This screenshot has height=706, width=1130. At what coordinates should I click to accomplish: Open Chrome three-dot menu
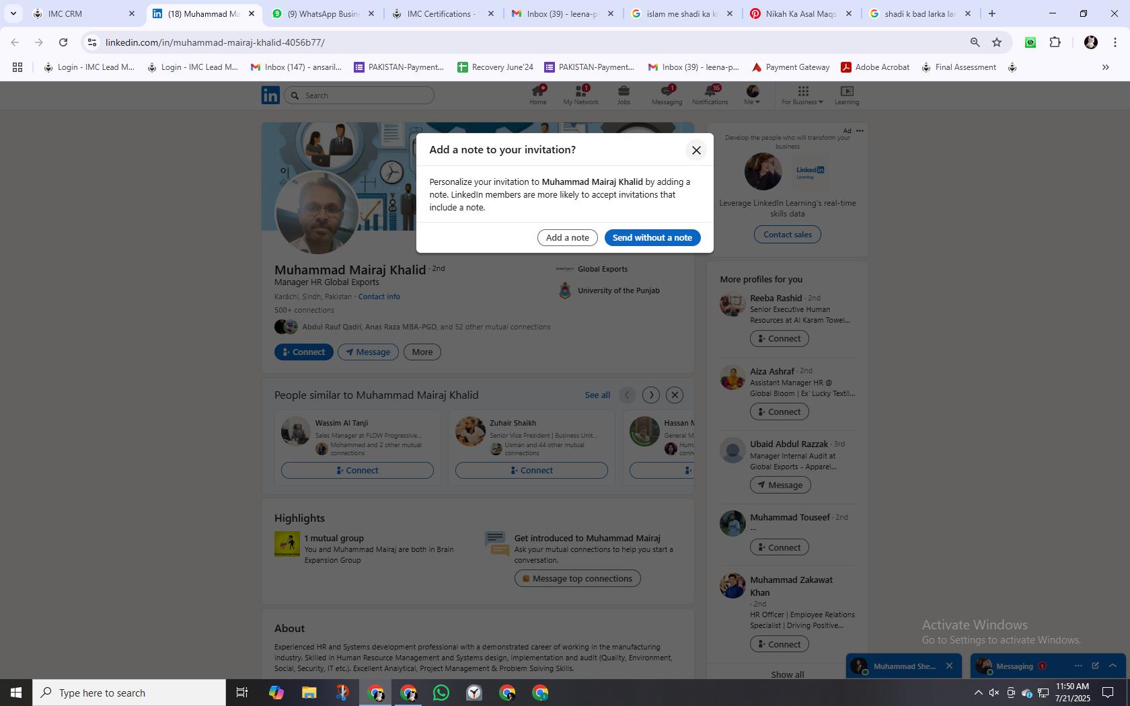tap(1115, 42)
